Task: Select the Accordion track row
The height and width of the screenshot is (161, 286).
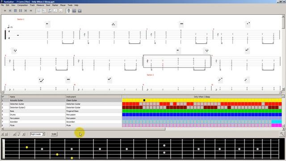Action: coord(61,122)
